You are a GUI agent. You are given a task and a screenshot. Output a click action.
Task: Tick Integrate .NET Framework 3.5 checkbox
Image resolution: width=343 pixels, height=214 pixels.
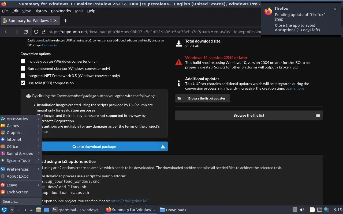click(x=23, y=76)
